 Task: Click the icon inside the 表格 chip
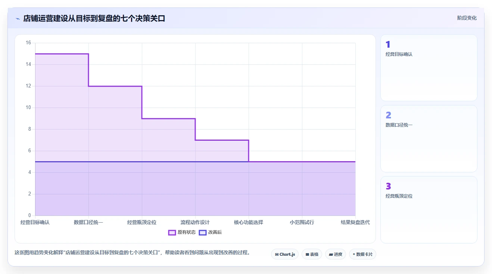coord(307,255)
